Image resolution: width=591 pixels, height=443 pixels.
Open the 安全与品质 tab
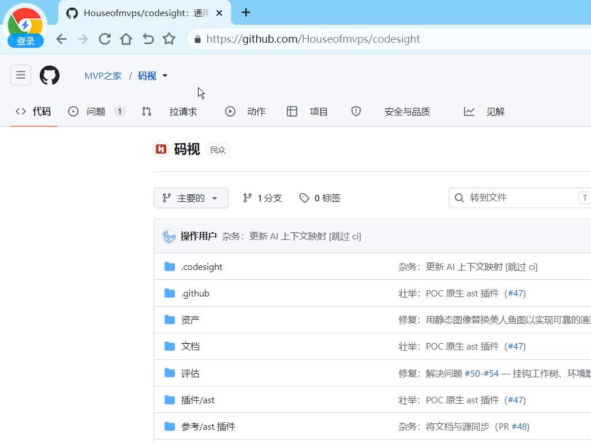391,111
